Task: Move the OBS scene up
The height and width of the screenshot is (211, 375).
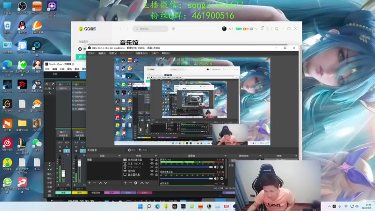Action: tap(100, 183)
